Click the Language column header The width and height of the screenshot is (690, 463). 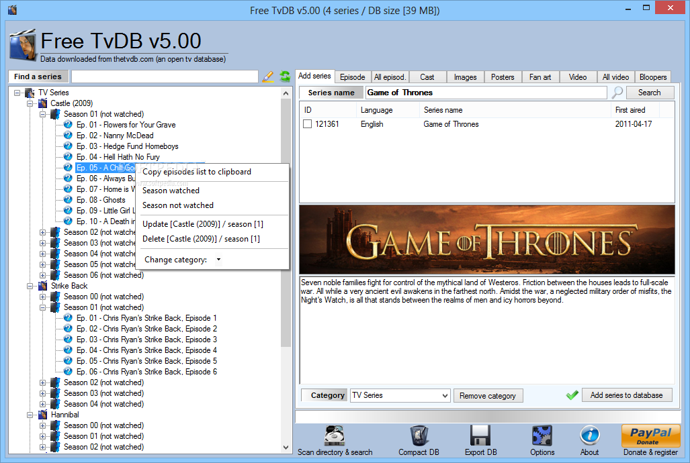pyautogui.click(x=377, y=110)
